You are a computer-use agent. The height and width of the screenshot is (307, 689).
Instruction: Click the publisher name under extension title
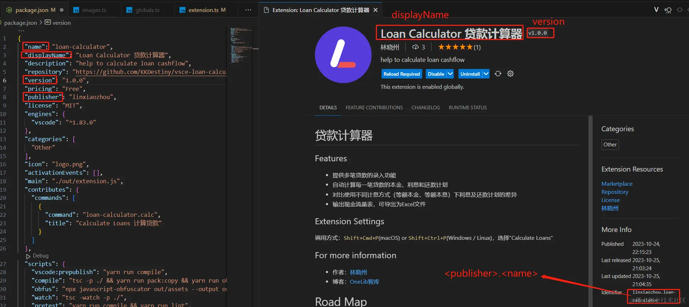(x=390, y=47)
